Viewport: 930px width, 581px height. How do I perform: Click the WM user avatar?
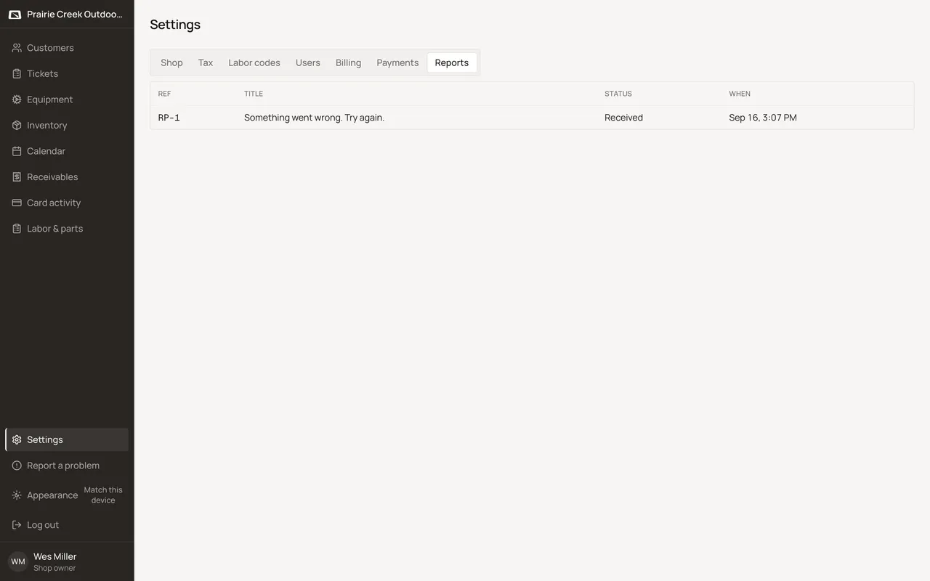coord(17,561)
